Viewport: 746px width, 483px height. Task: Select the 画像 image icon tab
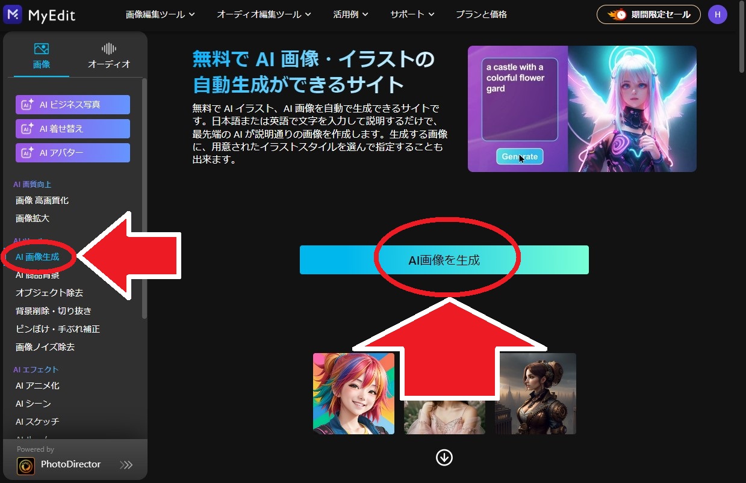coord(42,49)
